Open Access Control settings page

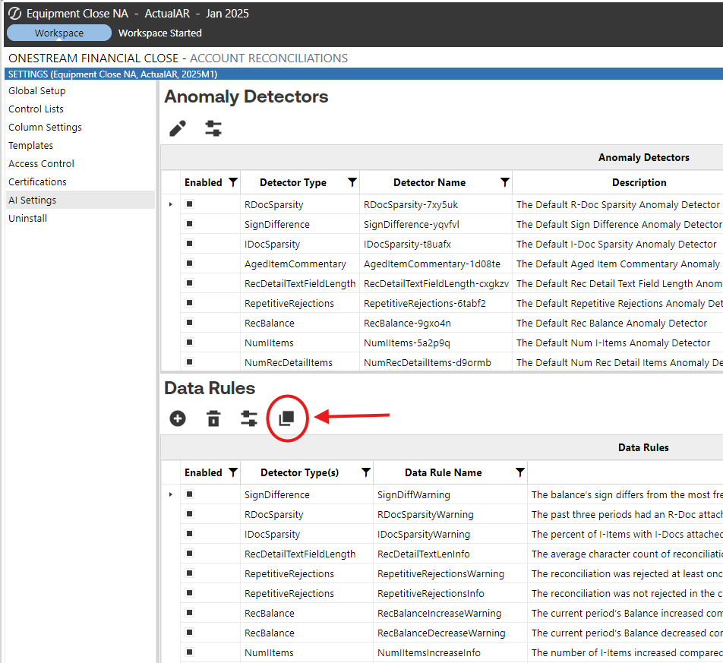tap(41, 164)
